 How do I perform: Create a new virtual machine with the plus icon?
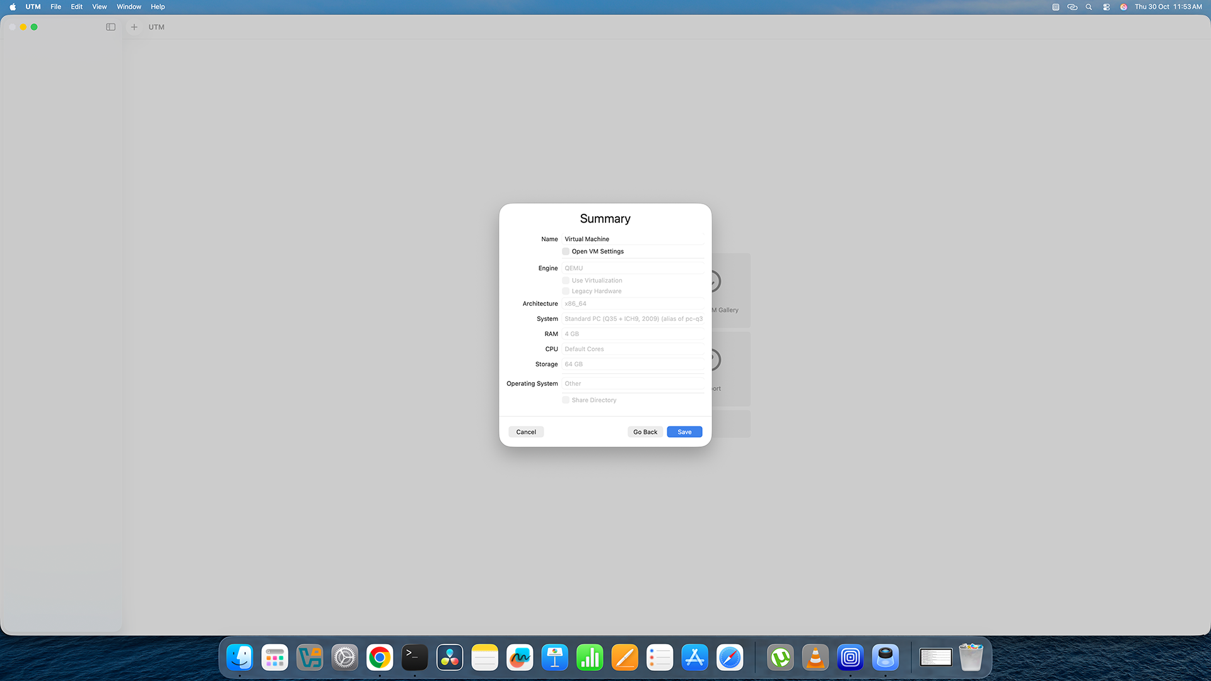click(x=134, y=27)
